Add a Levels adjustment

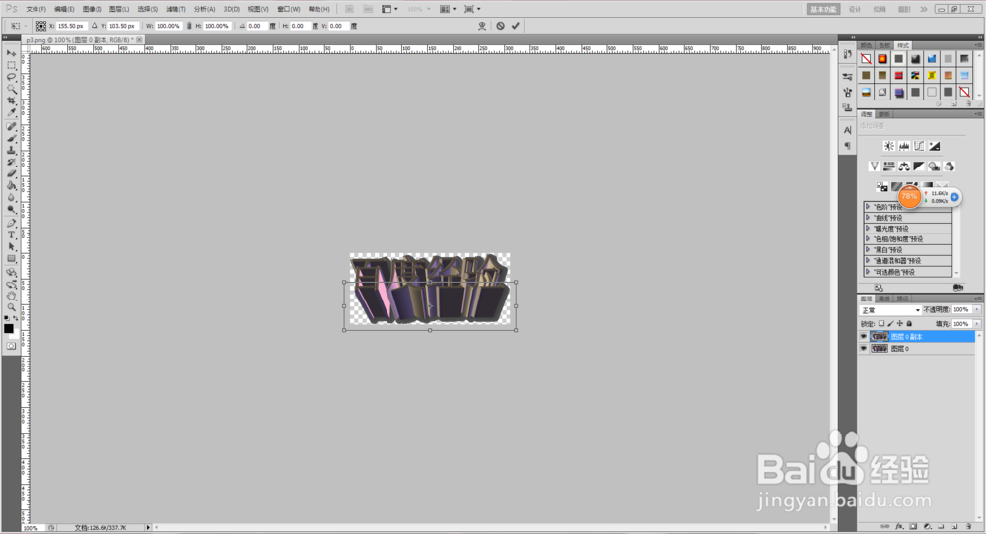[903, 146]
